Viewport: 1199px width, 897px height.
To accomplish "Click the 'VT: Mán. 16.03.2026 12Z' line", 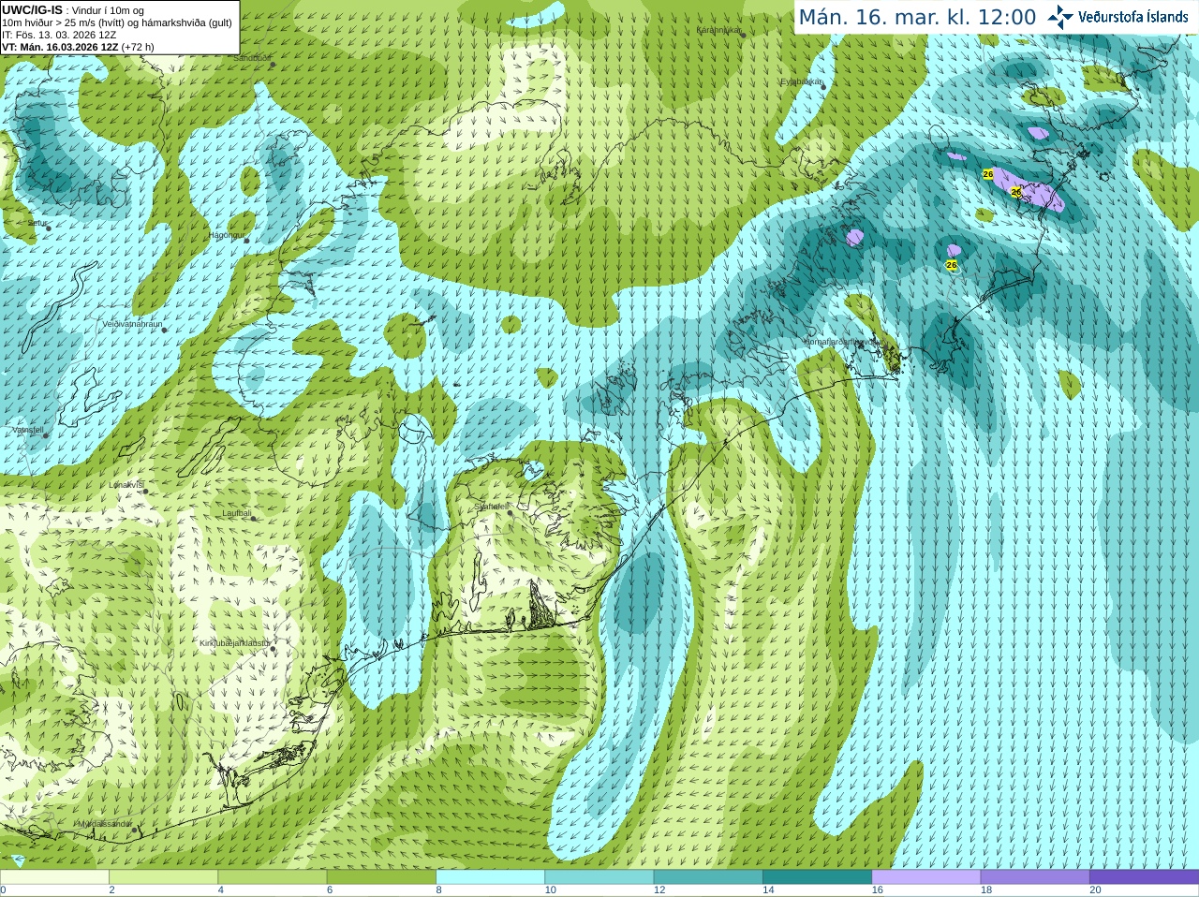I will [60, 47].
